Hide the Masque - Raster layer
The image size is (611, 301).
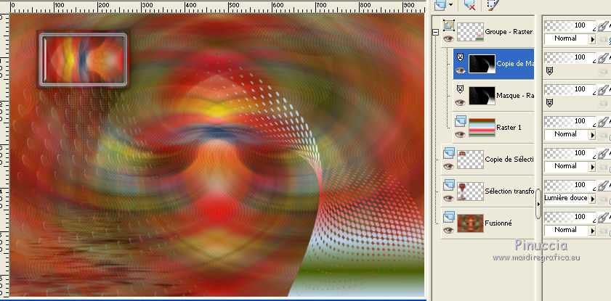pos(460,102)
